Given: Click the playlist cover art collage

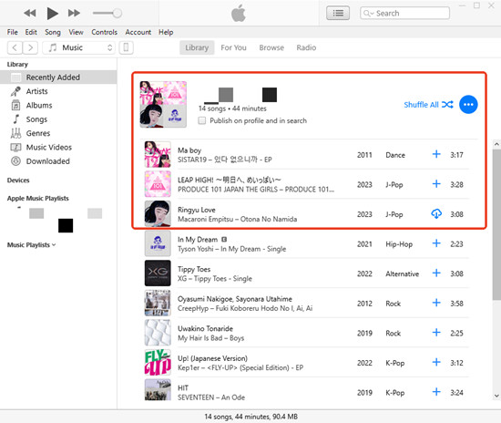Looking at the screenshot, I should (163, 105).
